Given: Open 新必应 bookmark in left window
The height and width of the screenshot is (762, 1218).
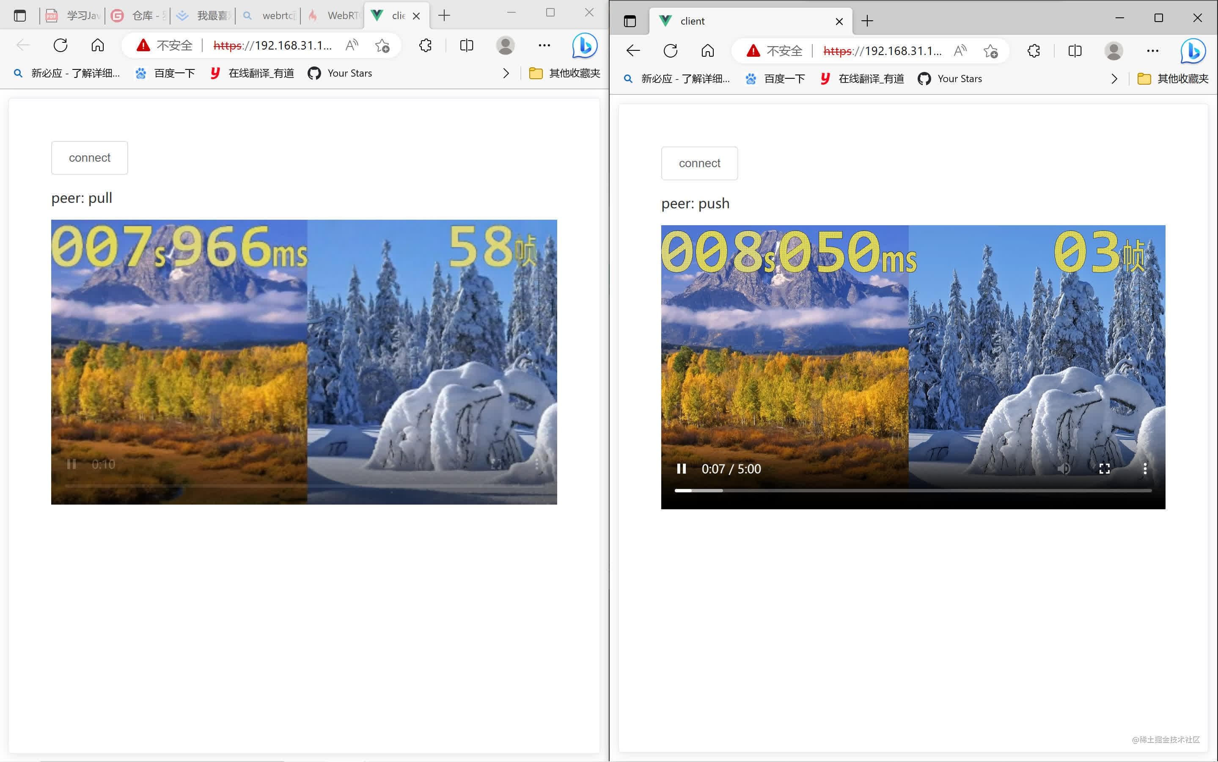Looking at the screenshot, I should [x=66, y=74].
